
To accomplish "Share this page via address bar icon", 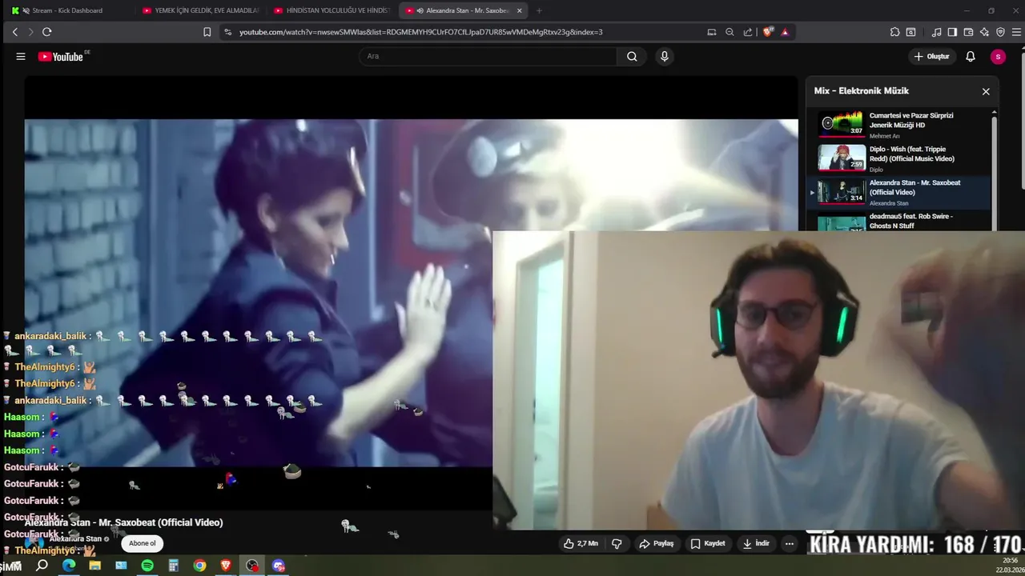I will click(748, 32).
